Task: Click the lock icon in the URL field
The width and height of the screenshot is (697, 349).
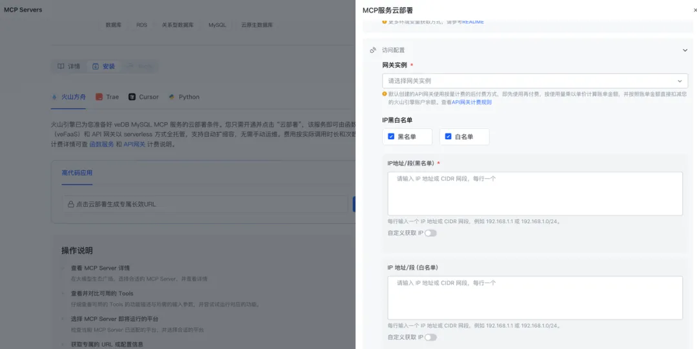Action: pyautogui.click(x=71, y=204)
